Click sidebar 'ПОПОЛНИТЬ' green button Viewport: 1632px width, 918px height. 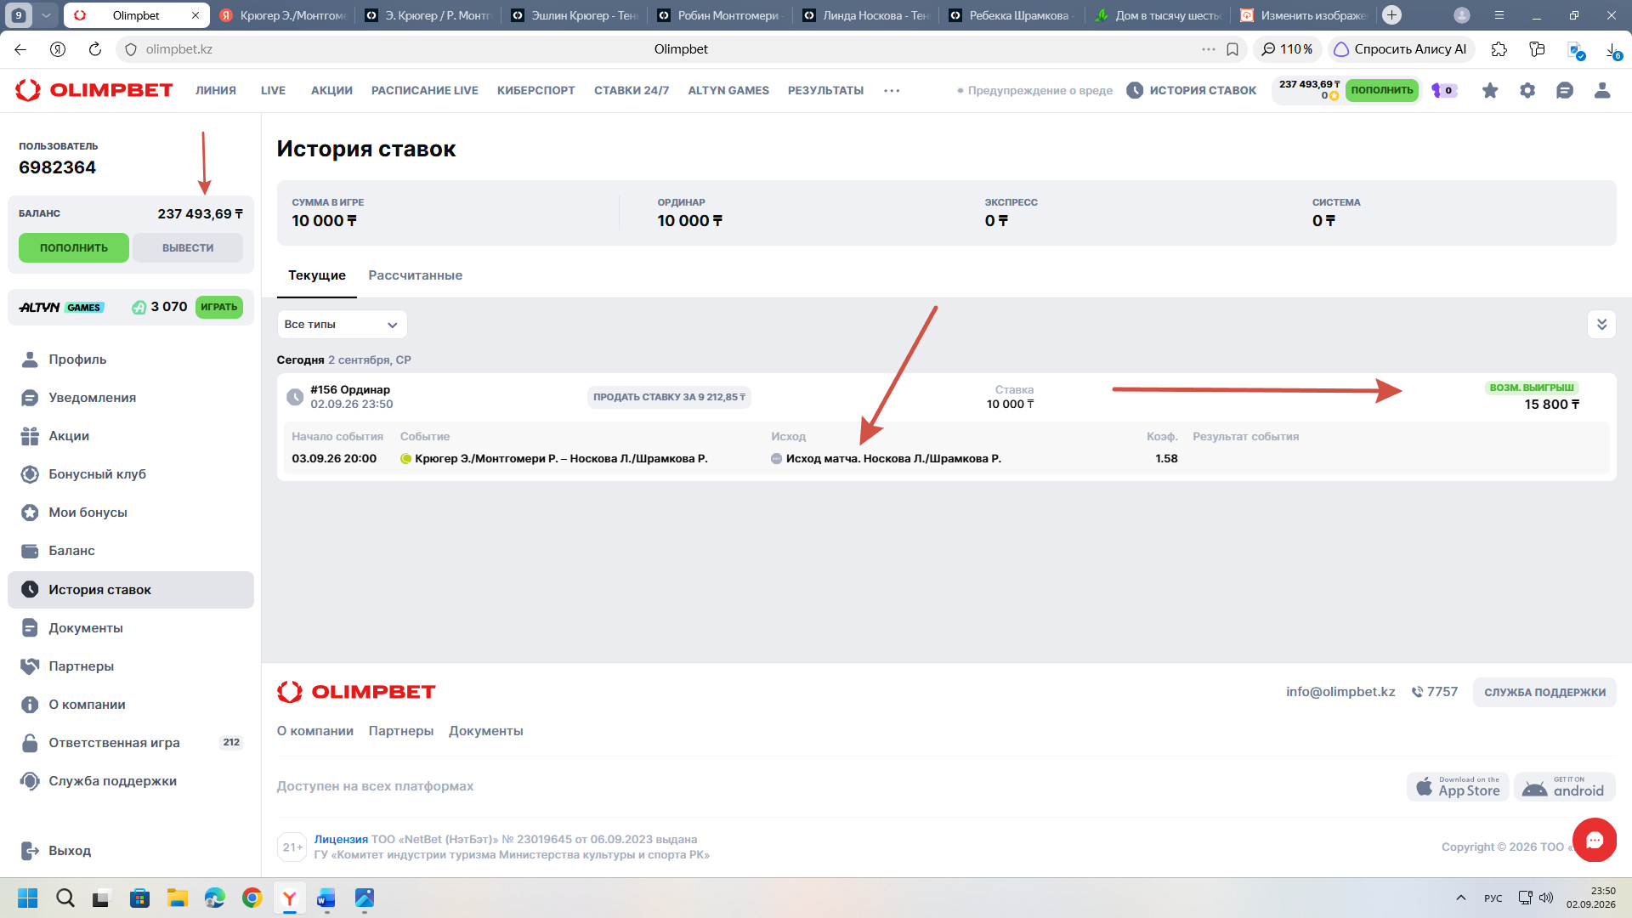pyautogui.click(x=74, y=248)
